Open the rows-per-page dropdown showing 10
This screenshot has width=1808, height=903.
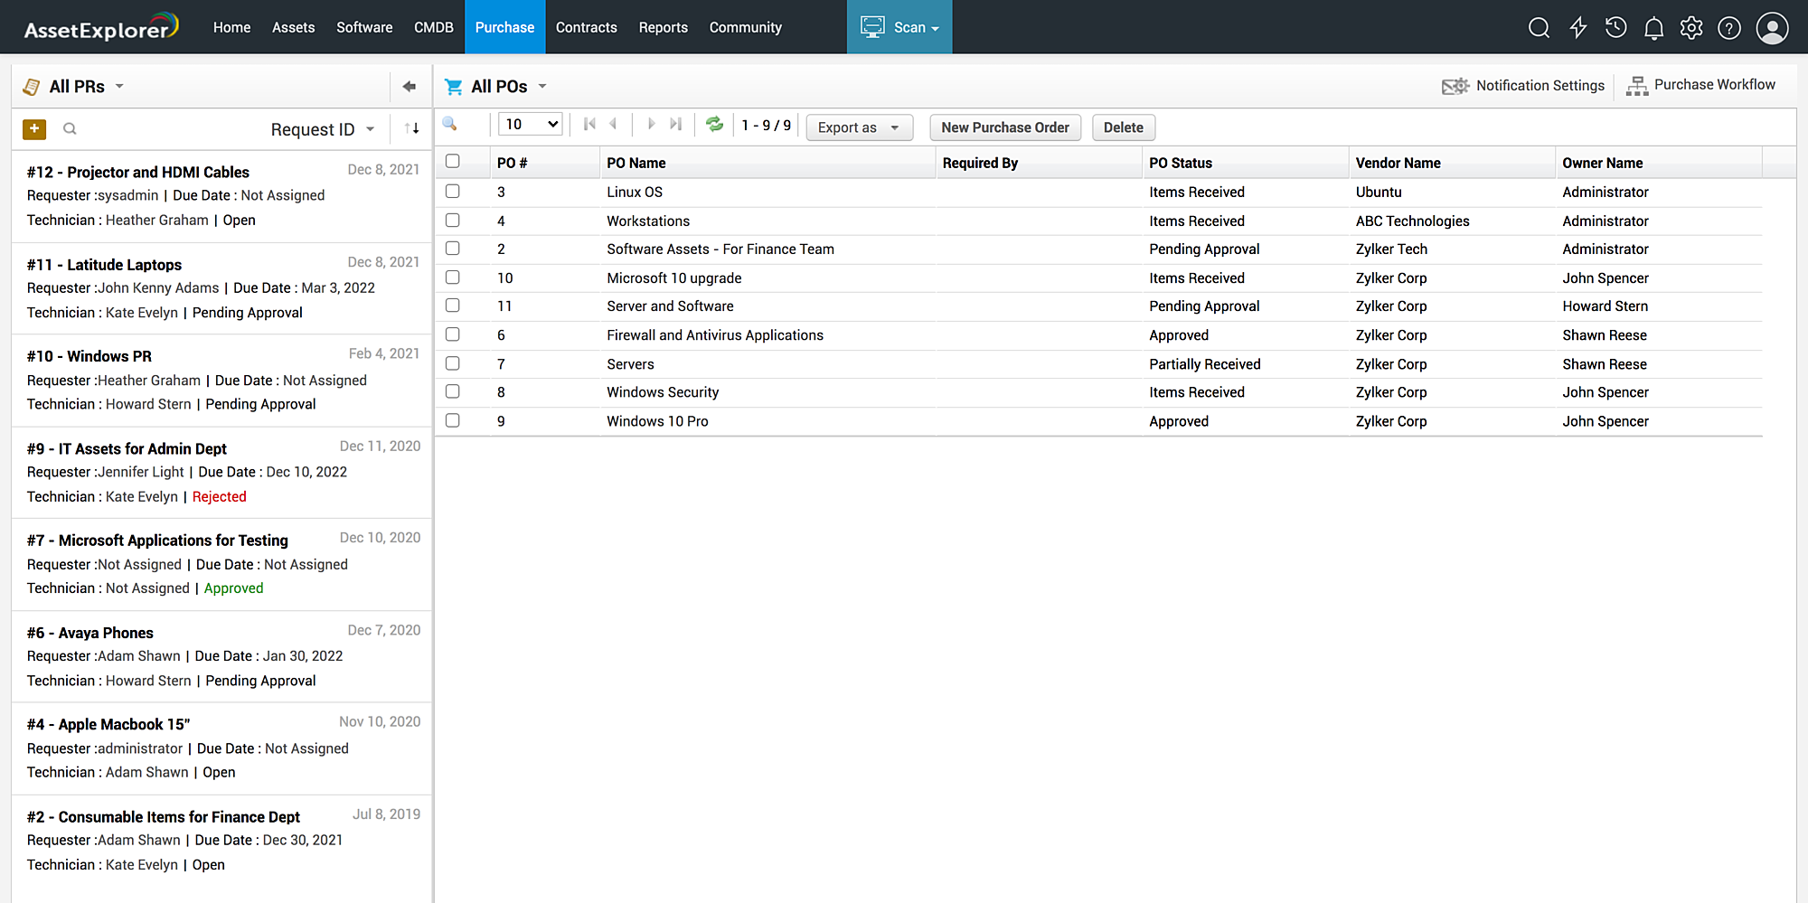pyautogui.click(x=531, y=125)
